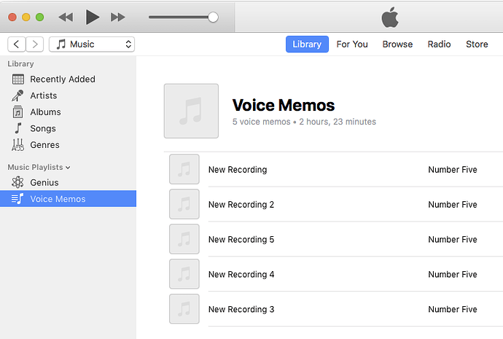Click the Genres guitars icon

(x=17, y=144)
